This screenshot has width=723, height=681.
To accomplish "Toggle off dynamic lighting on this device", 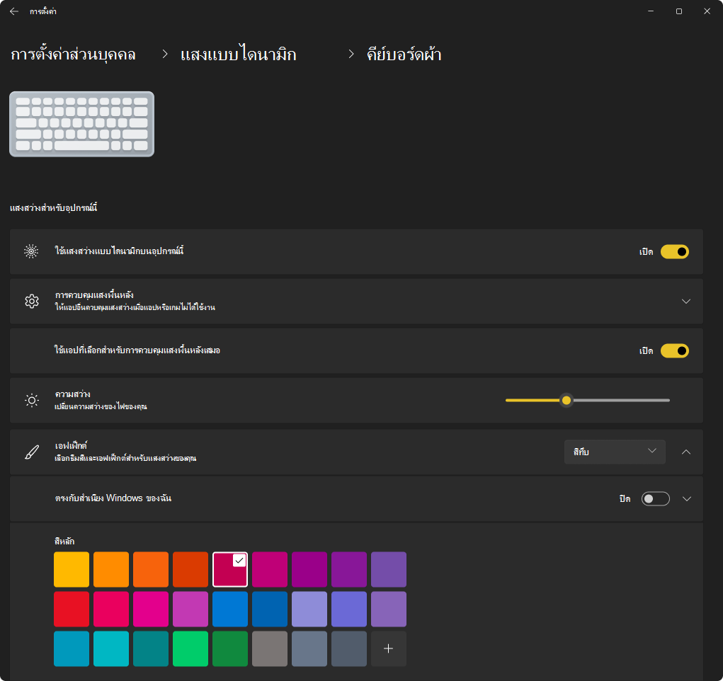I will 675,252.
